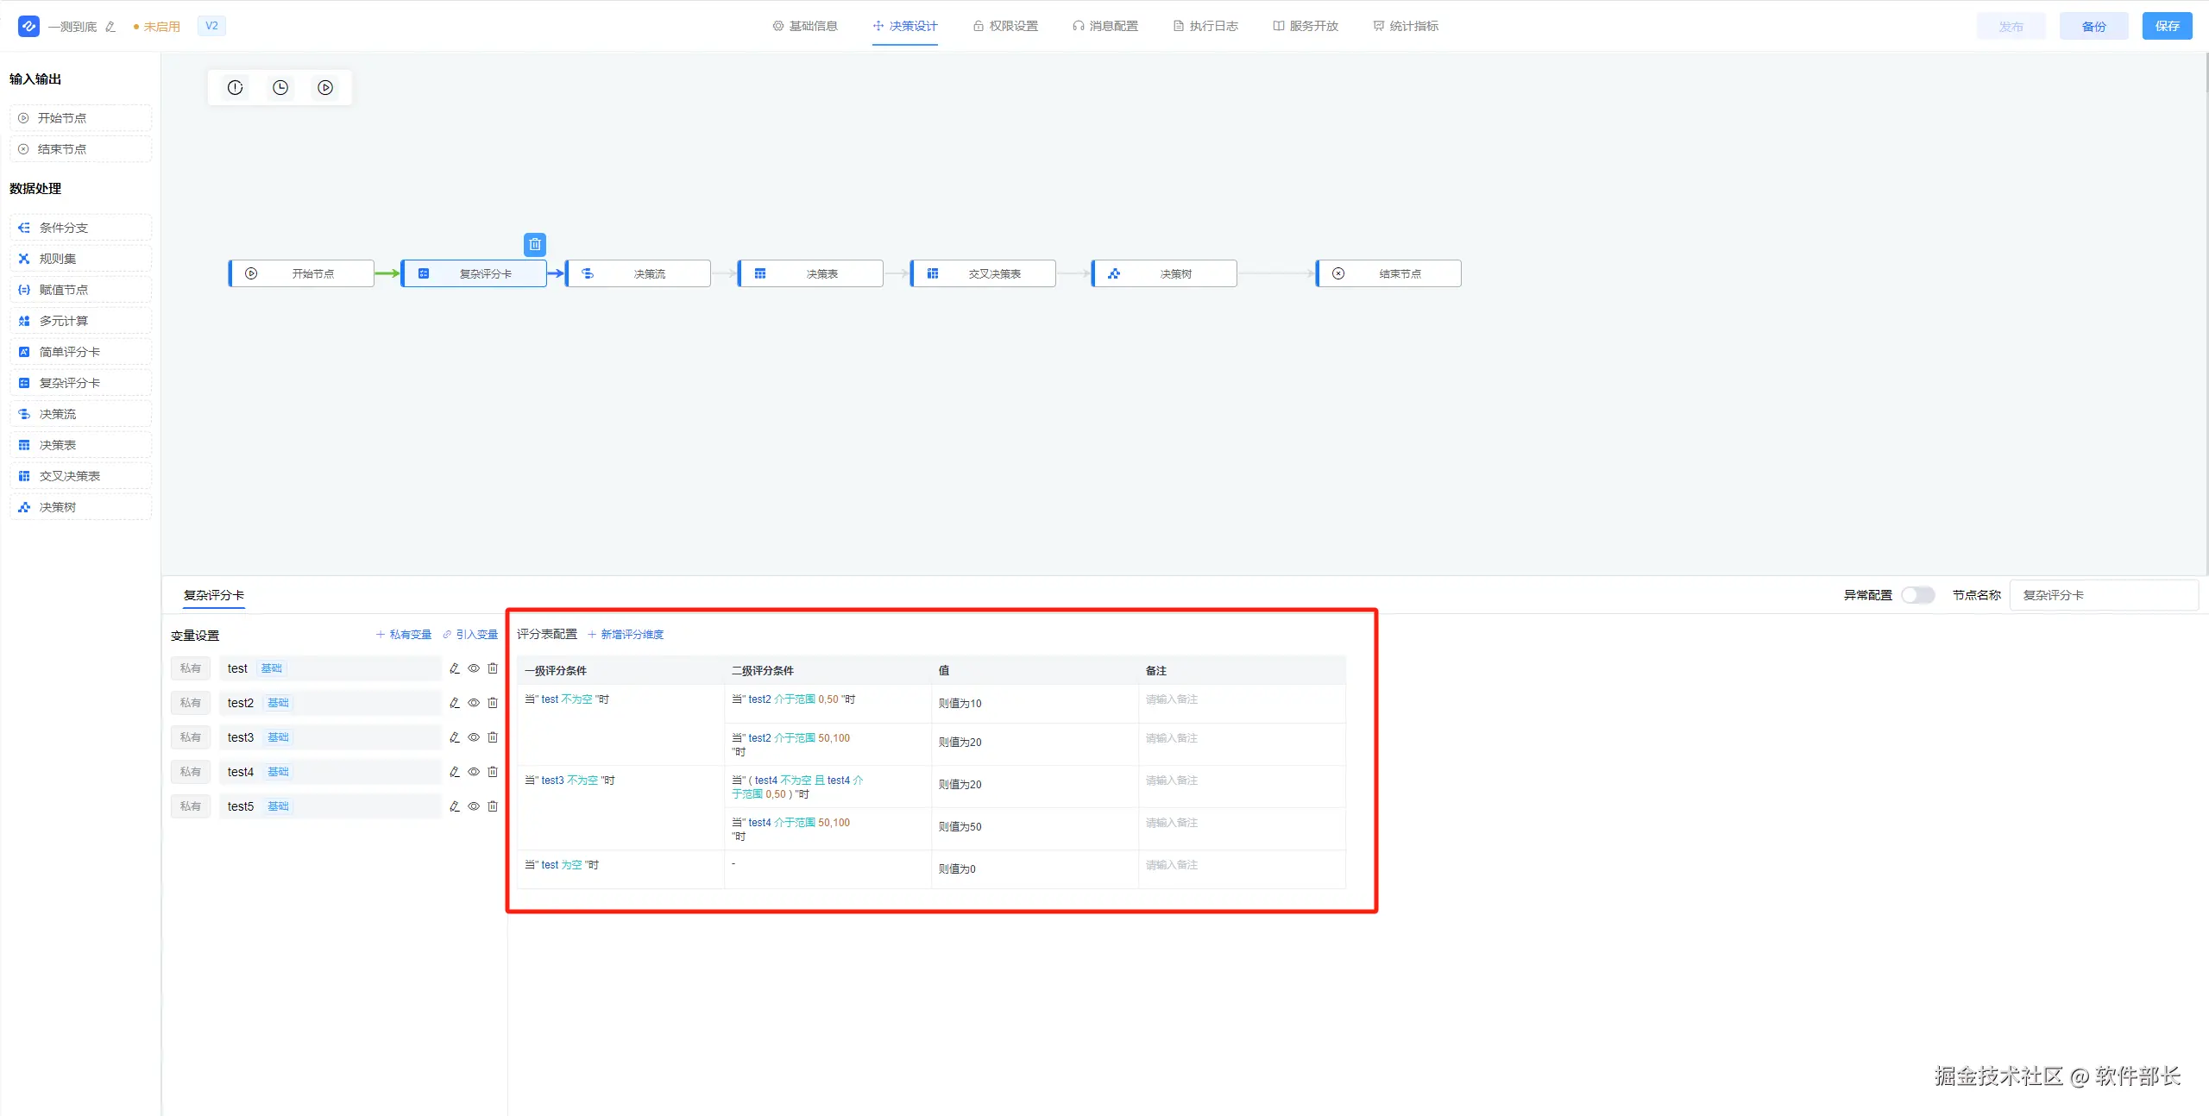Select the 条件分支 sidebar item
The height and width of the screenshot is (1116, 2209).
[x=63, y=228]
